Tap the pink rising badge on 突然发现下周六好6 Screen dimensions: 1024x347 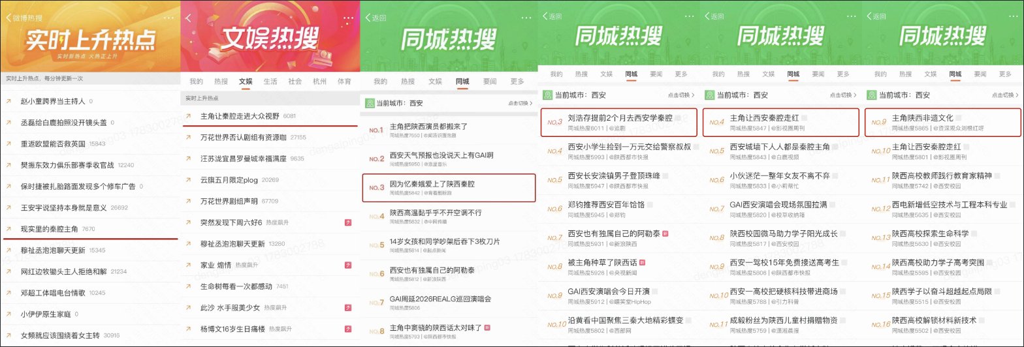pyautogui.click(x=348, y=222)
